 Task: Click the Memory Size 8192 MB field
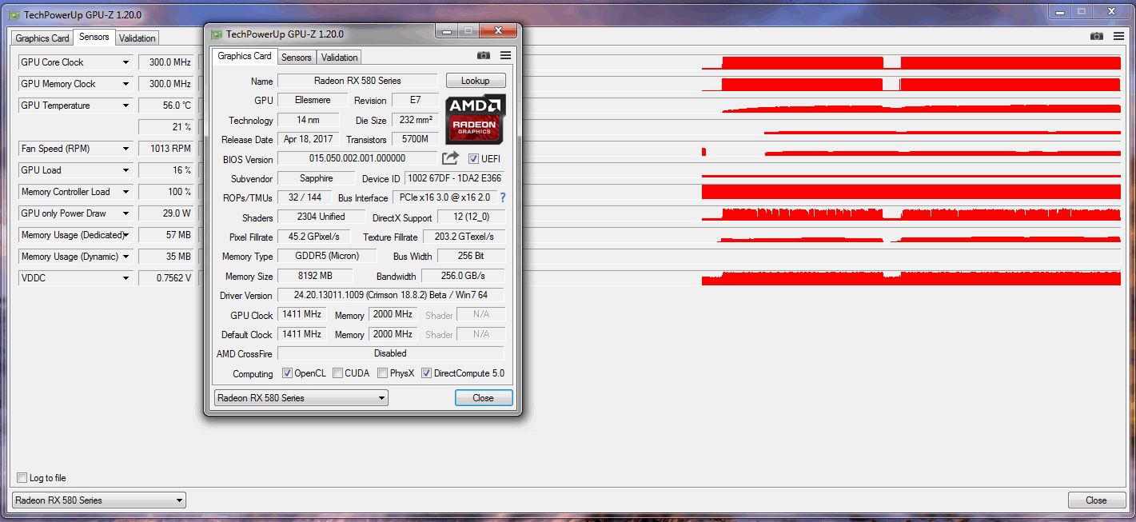click(315, 276)
